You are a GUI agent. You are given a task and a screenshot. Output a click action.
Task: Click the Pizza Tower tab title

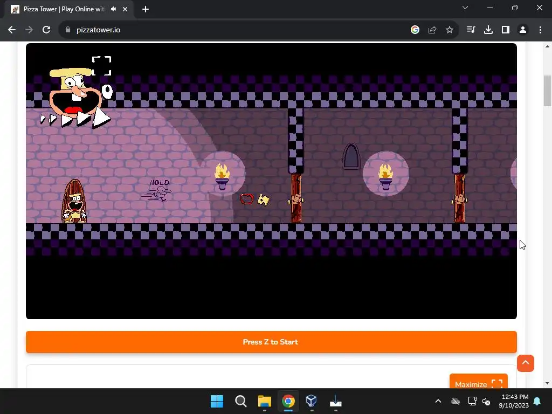(x=64, y=9)
